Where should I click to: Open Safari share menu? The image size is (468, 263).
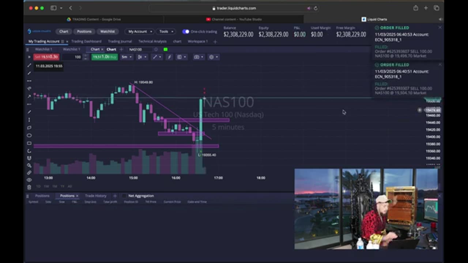(416, 8)
